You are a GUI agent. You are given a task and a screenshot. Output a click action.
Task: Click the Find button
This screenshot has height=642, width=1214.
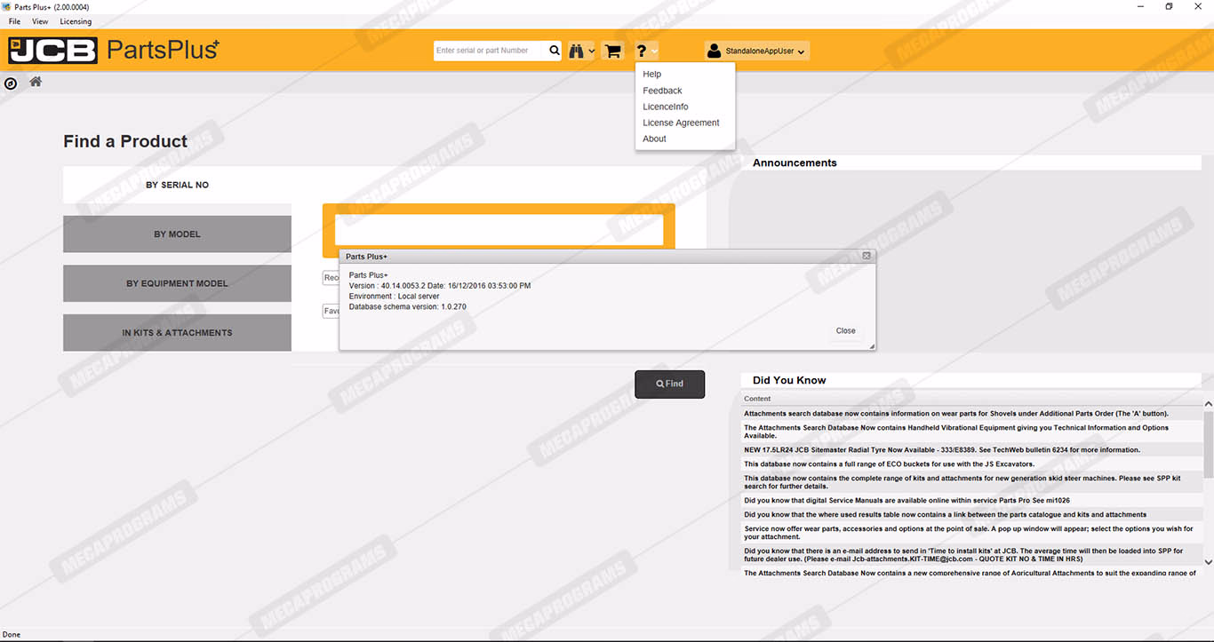pos(669,384)
